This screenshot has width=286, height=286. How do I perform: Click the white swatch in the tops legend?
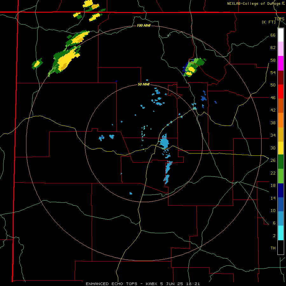281,35
